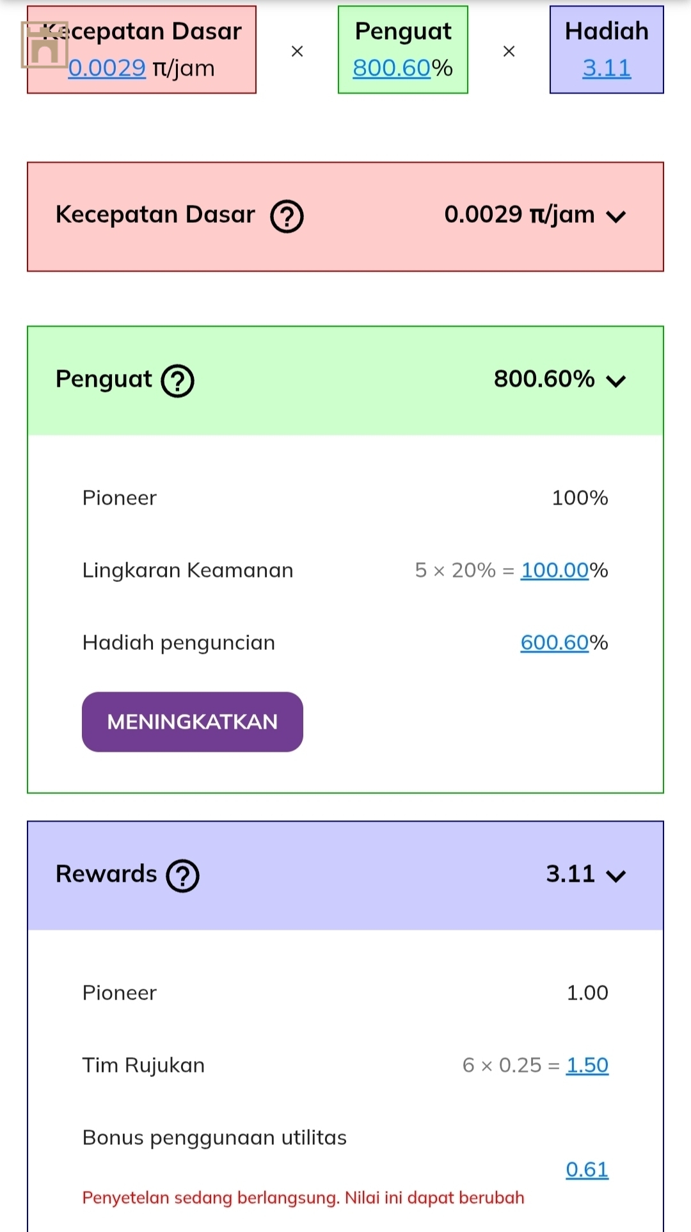The width and height of the screenshot is (691, 1232).
Task: Open the 0.0029 link in top summary
Action: coord(107,68)
